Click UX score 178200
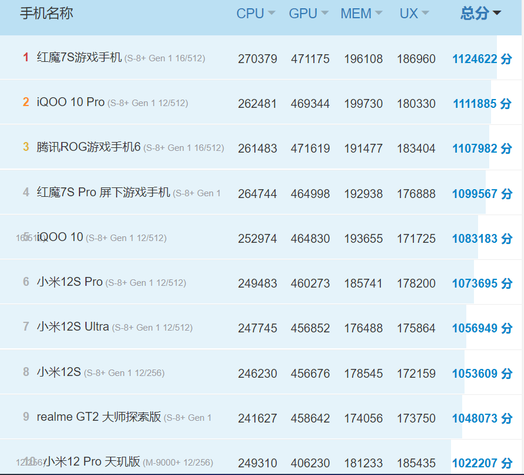The width and height of the screenshot is (524, 475). tap(416, 283)
